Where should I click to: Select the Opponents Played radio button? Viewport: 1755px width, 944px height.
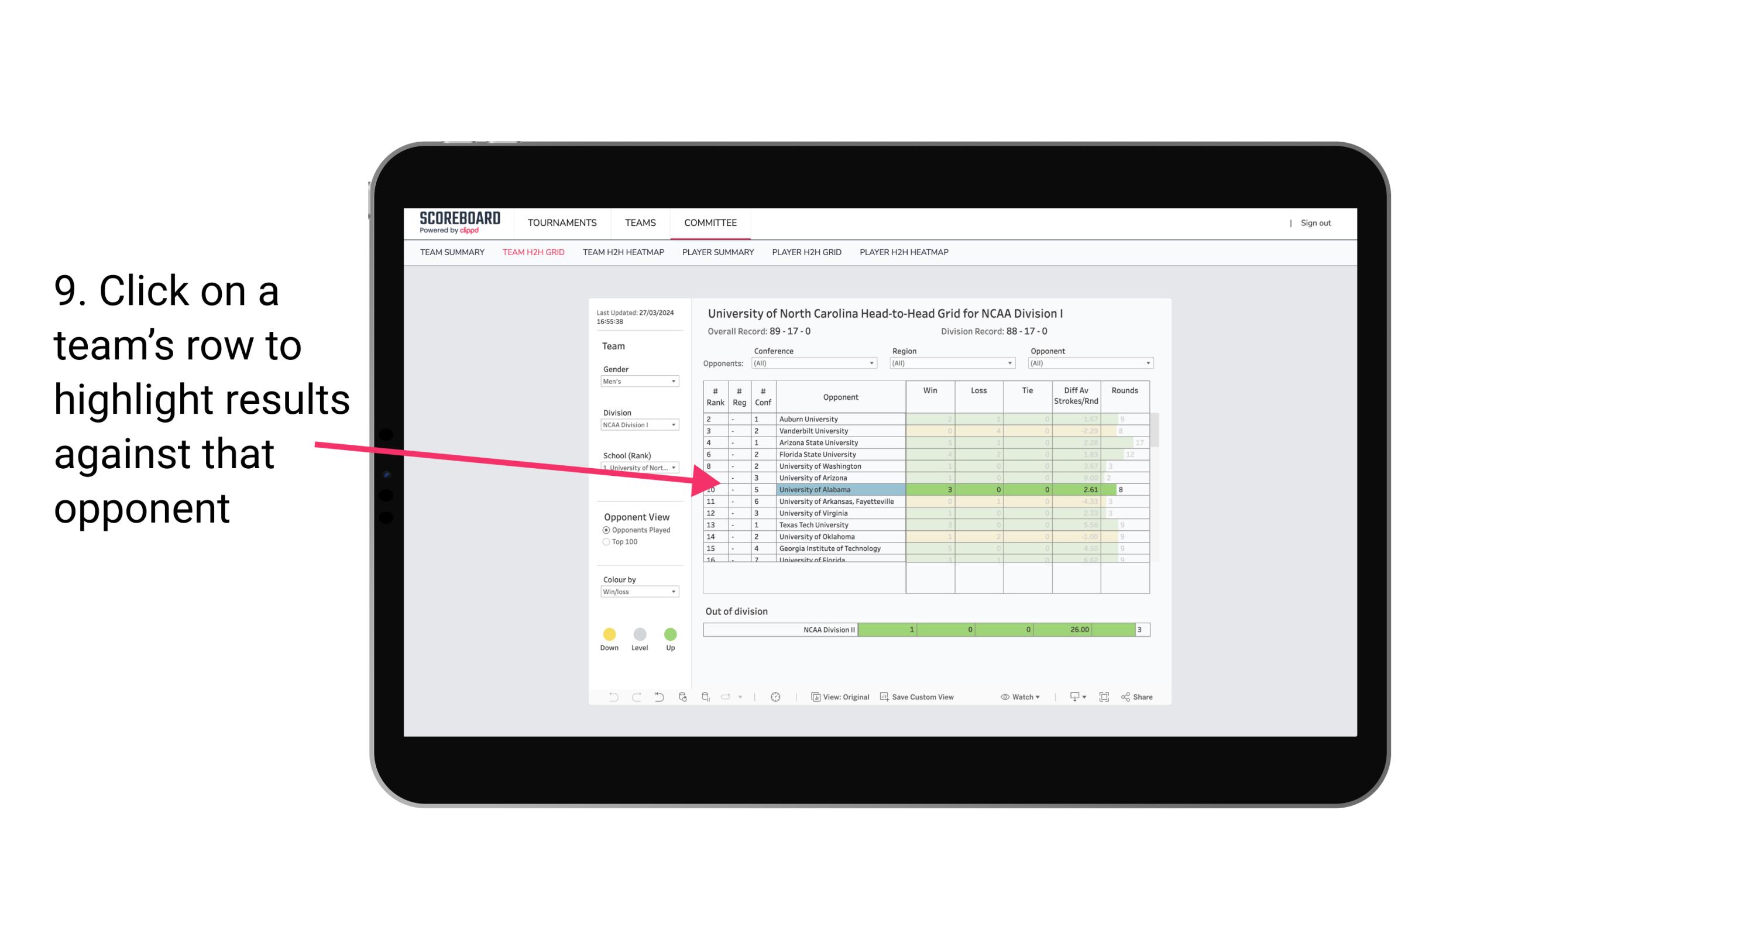[x=603, y=531]
